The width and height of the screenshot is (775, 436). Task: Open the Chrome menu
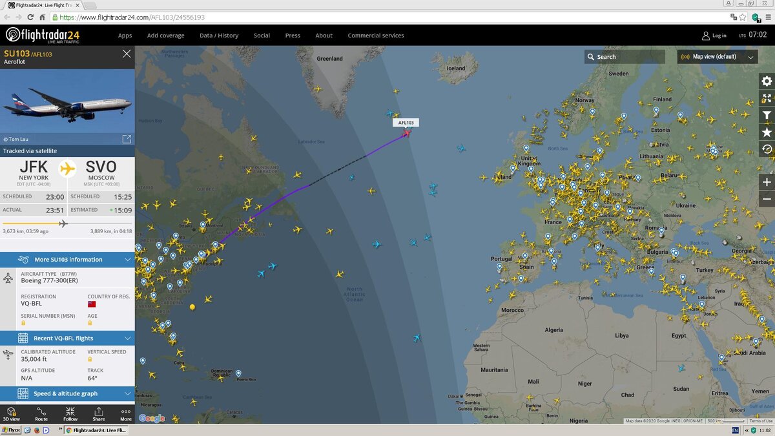pos(768,17)
